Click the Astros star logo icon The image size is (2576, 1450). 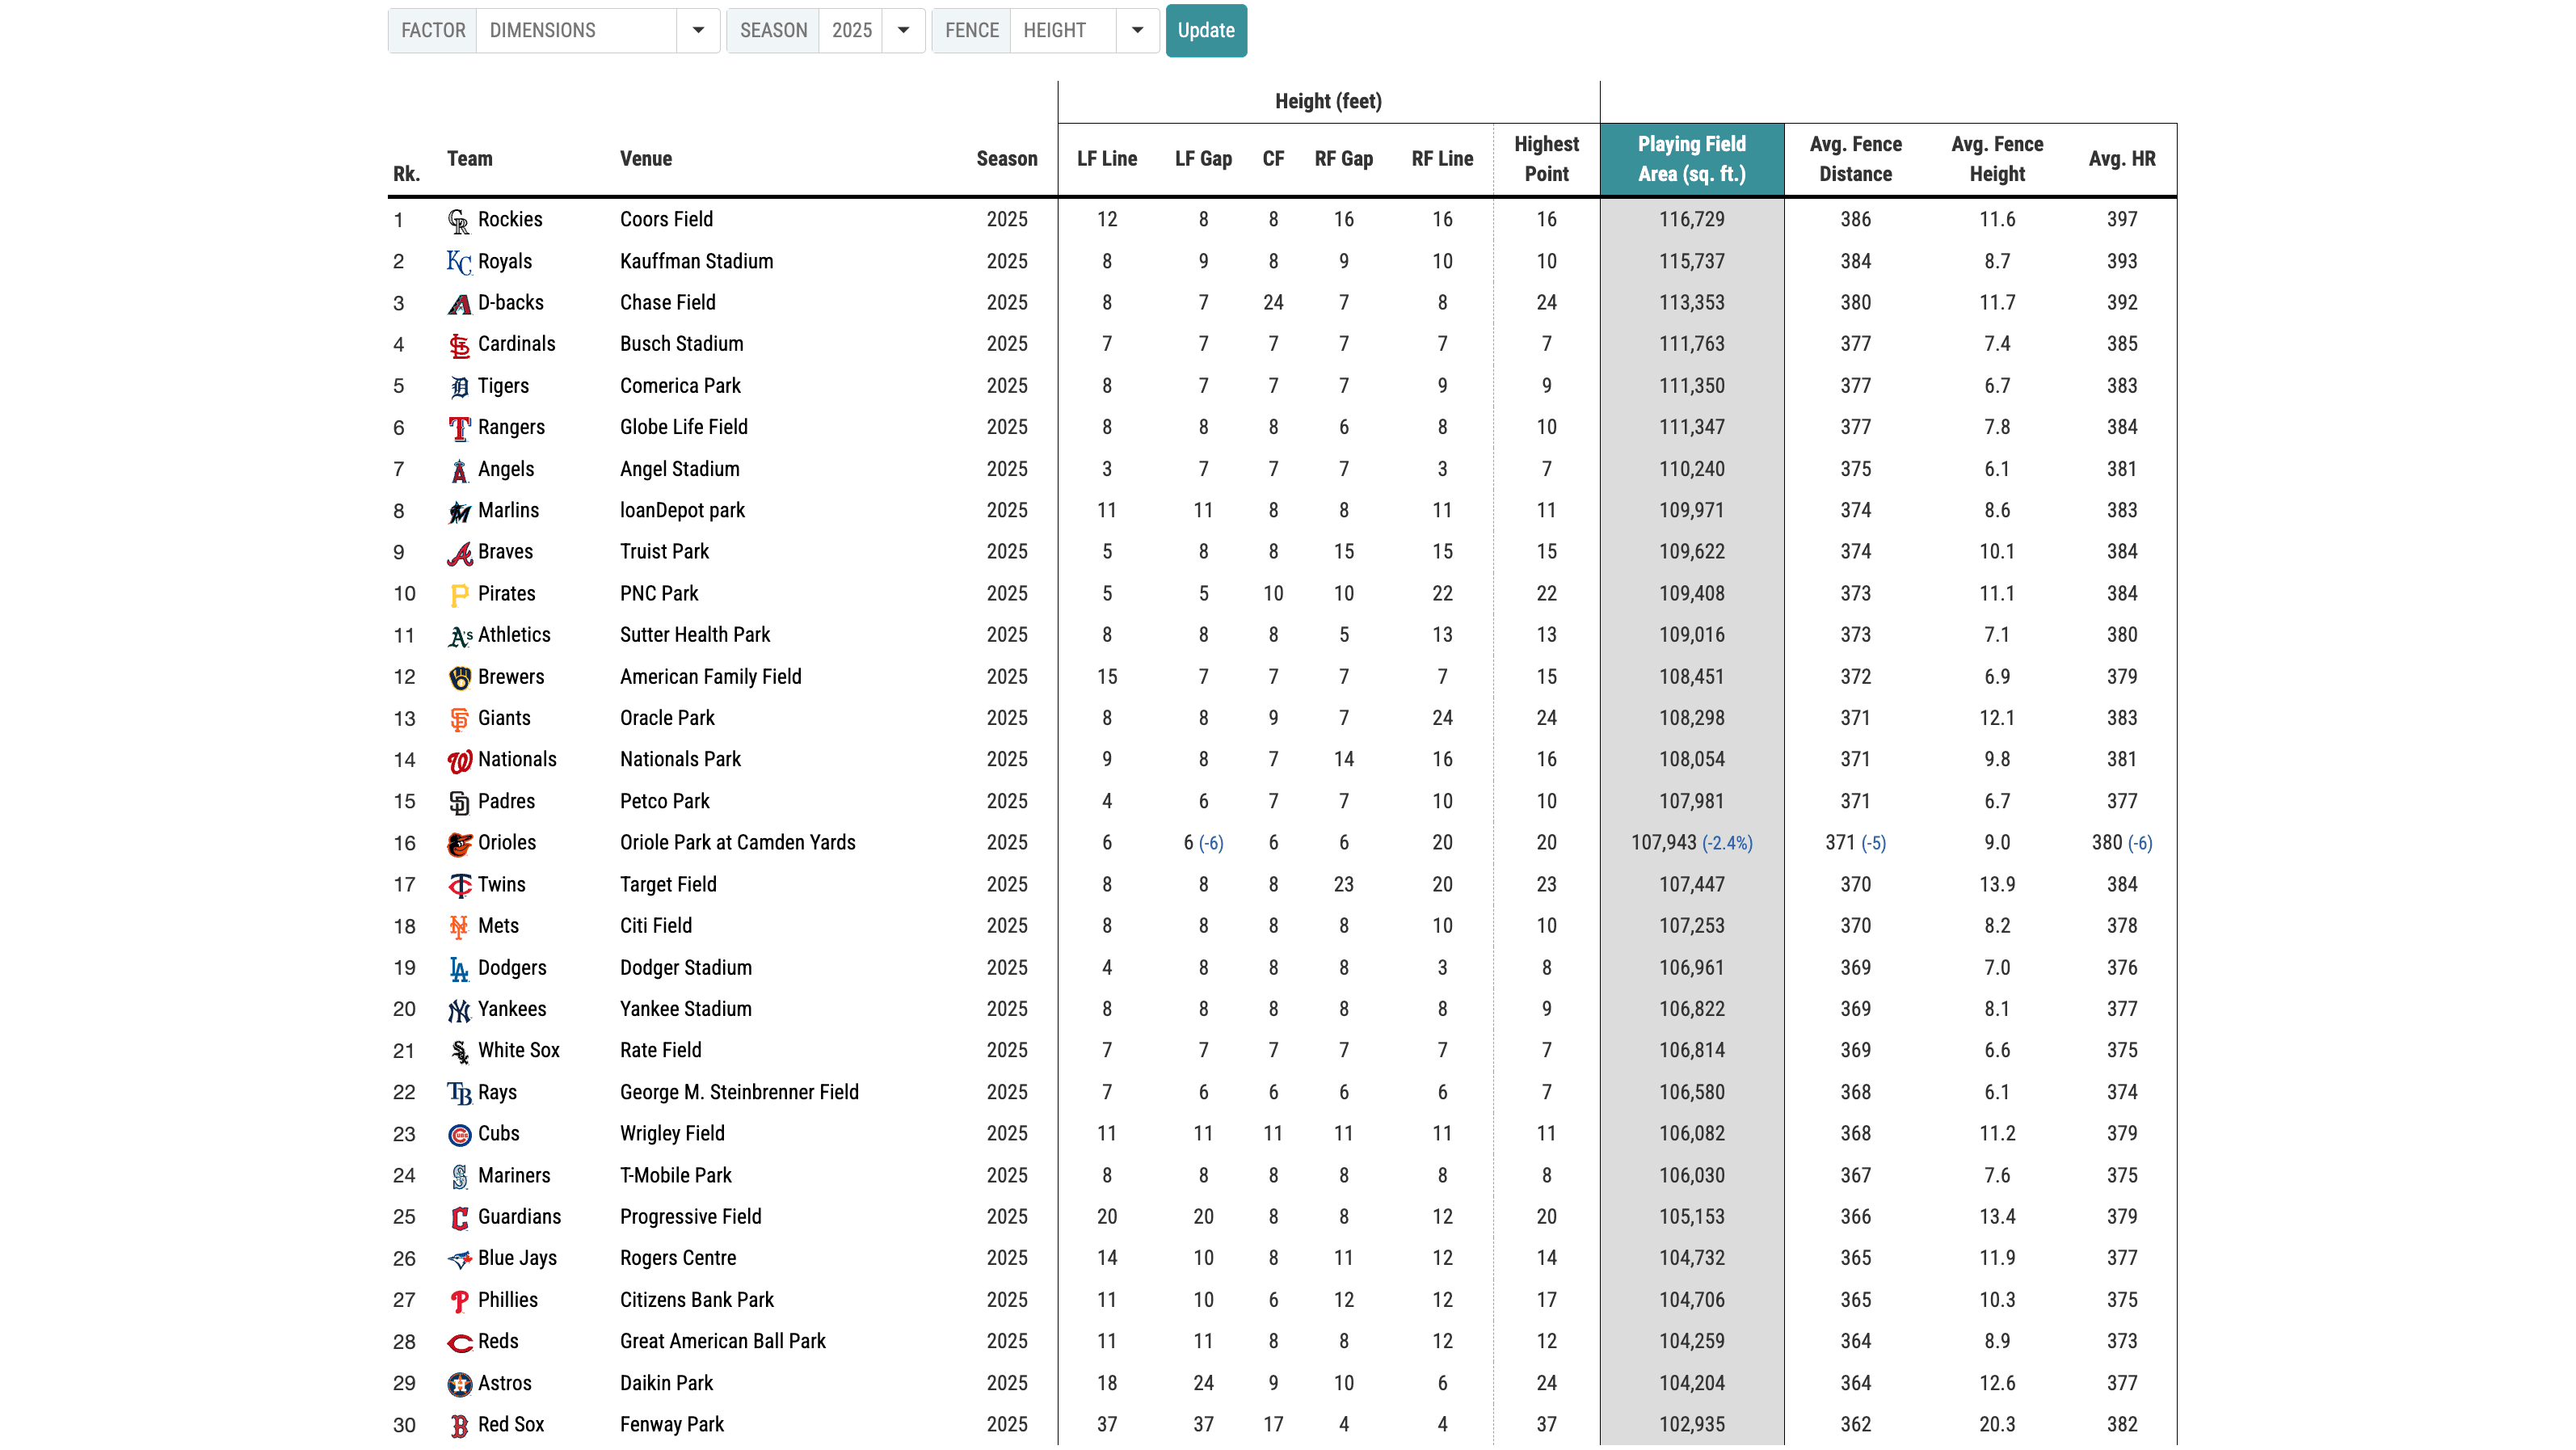tap(459, 1384)
